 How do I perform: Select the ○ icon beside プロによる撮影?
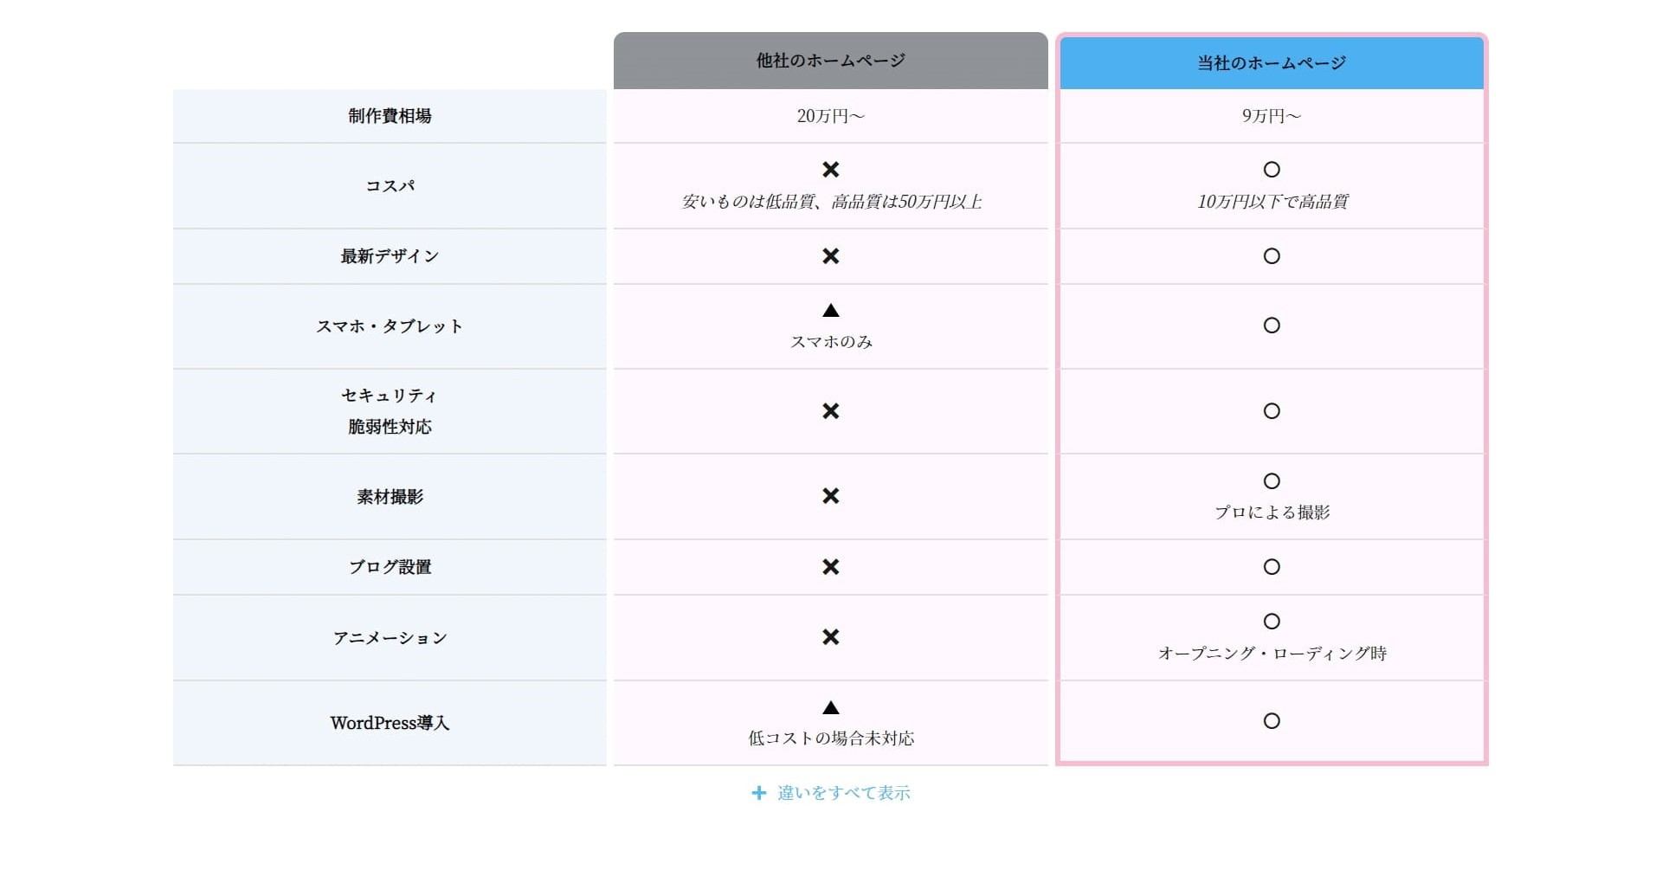pyautogui.click(x=1271, y=481)
